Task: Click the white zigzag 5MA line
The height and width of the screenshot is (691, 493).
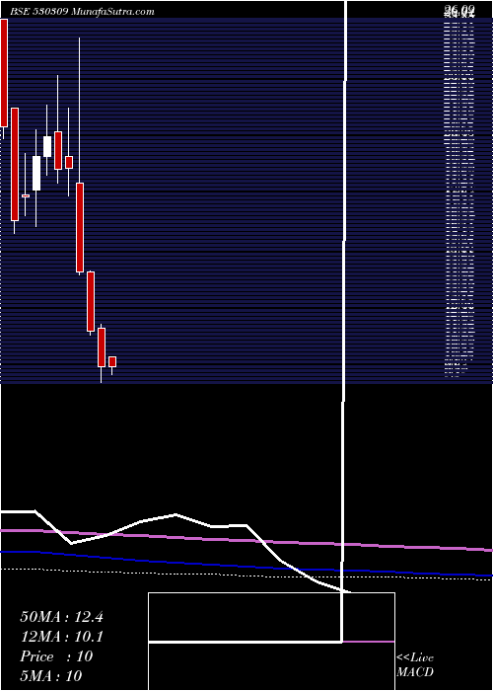Action: point(176,514)
